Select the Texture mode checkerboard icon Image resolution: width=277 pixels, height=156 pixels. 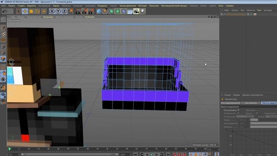(3, 34)
